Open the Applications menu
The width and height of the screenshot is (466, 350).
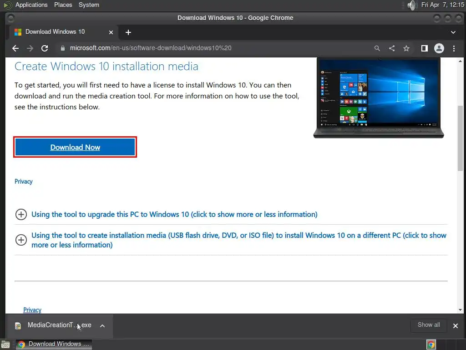point(31,5)
